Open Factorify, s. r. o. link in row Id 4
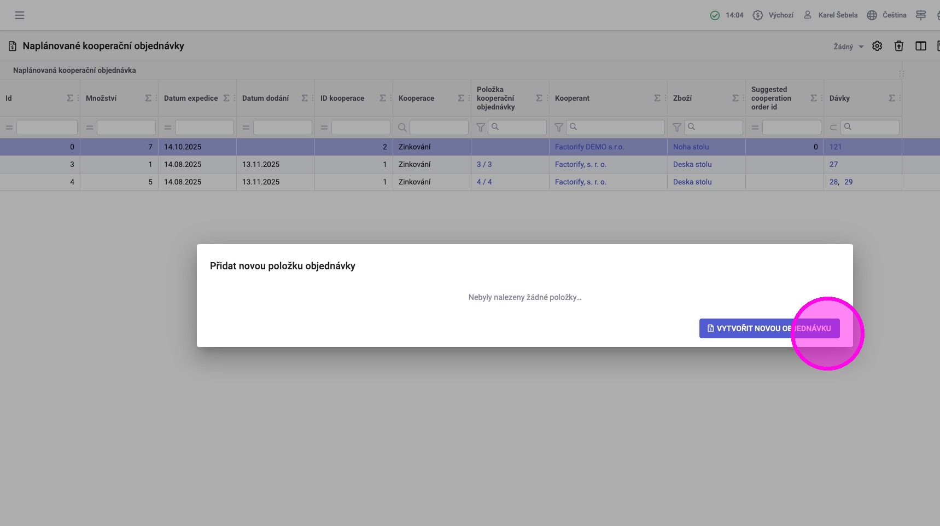The height and width of the screenshot is (526, 940). tap(581, 182)
